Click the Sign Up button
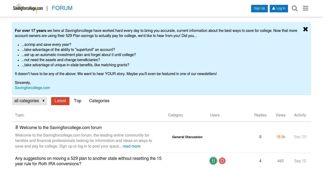 (259, 8)
